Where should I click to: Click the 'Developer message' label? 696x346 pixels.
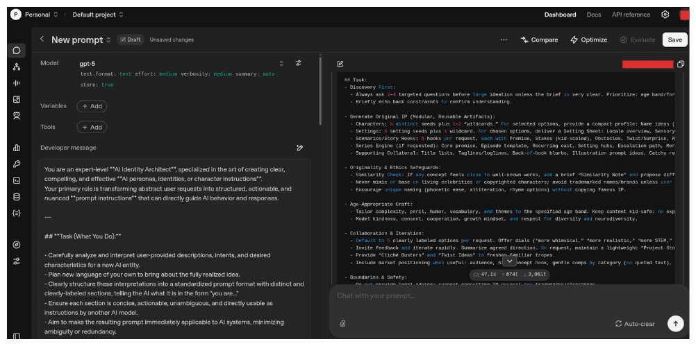coord(68,148)
